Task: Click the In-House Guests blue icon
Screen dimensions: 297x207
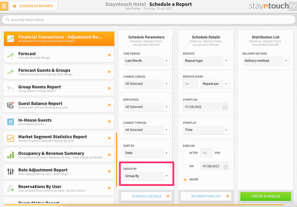Action: tap(11, 122)
